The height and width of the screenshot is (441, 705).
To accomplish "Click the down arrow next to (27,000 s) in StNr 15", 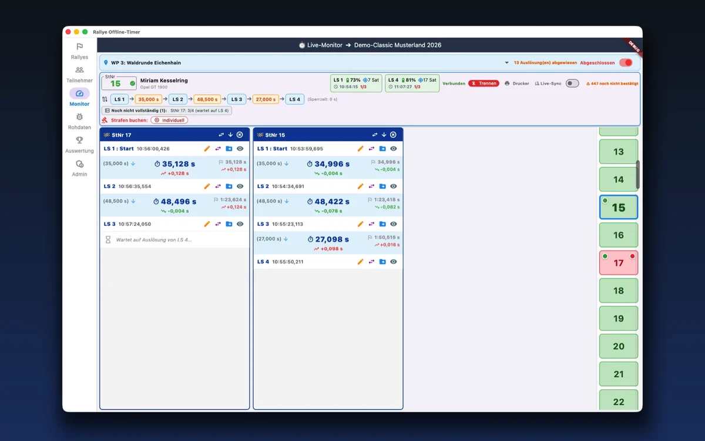I will pos(286,239).
